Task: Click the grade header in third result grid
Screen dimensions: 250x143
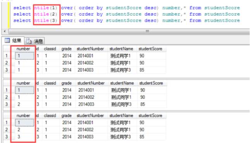Action: pyautogui.click(x=67, y=115)
